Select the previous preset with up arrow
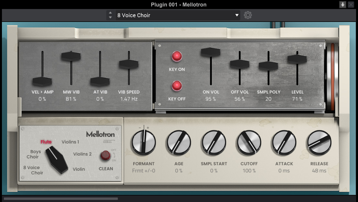 [x=110, y=13]
